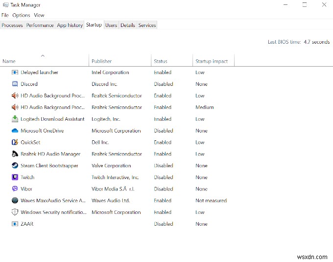Screen dimensions: 333x262
Task: Sort by the Status column header
Action: pos(171,61)
